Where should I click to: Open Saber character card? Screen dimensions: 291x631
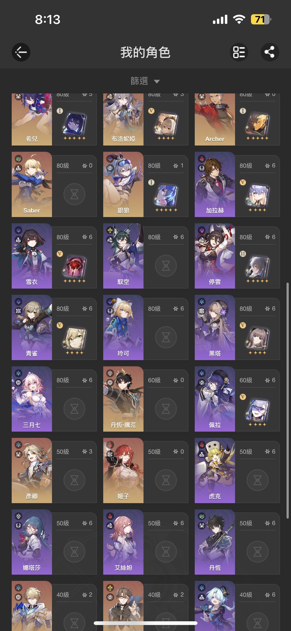click(54, 184)
